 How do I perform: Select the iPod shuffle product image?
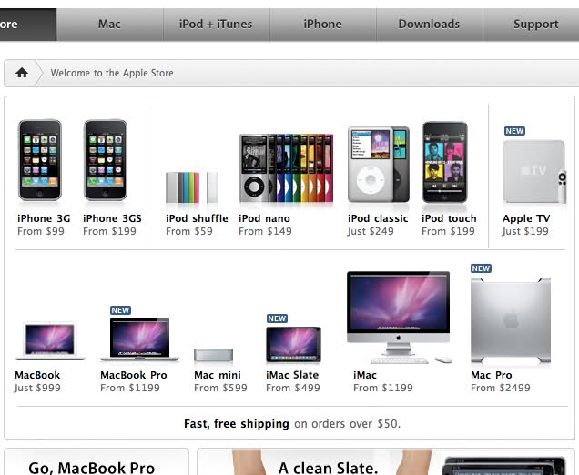(x=192, y=187)
